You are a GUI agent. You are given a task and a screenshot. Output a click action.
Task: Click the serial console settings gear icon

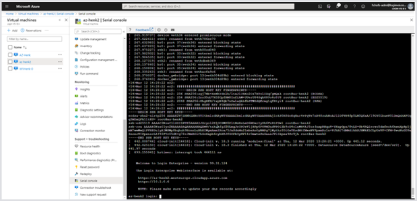point(159,30)
